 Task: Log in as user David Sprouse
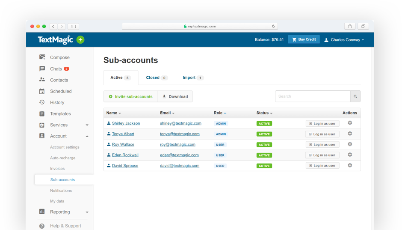pyautogui.click(x=322, y=166)
